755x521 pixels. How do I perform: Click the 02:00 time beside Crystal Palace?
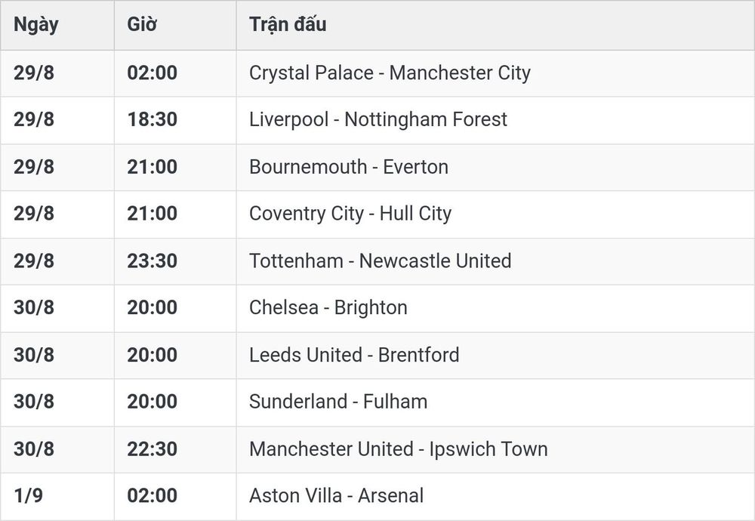[153, 73]
